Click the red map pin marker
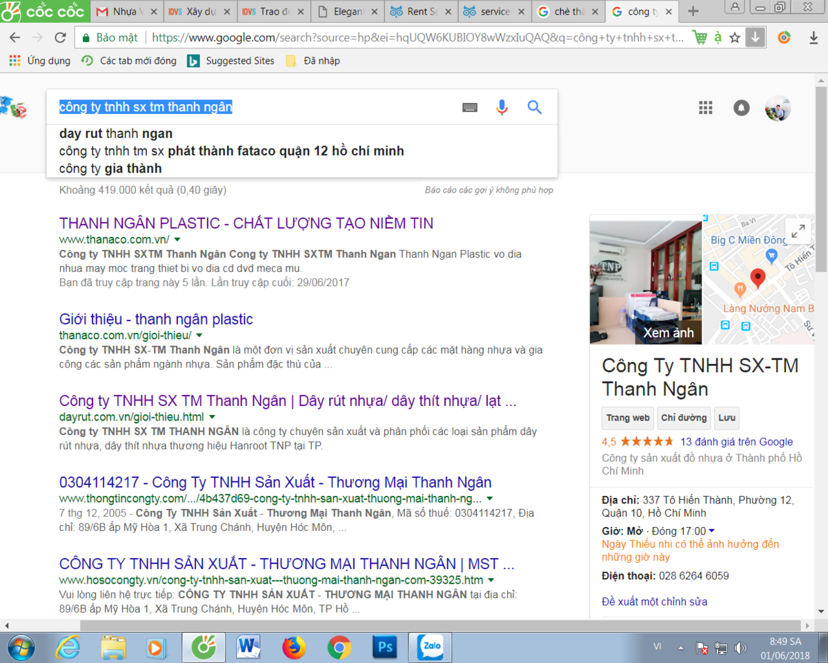The image size is (828, 663). point(758,278)
